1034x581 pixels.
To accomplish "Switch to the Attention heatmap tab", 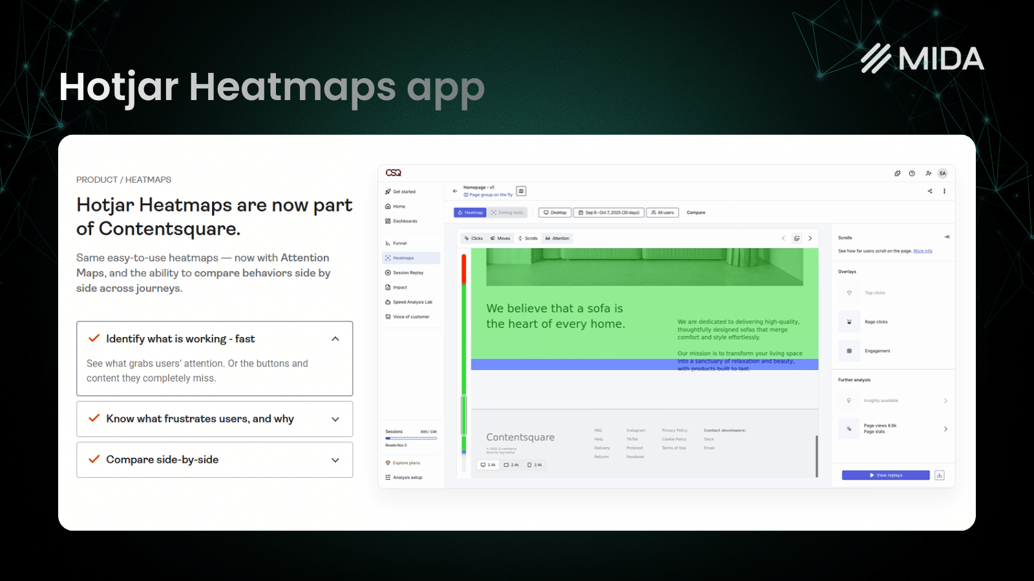I will pos(557,238).
